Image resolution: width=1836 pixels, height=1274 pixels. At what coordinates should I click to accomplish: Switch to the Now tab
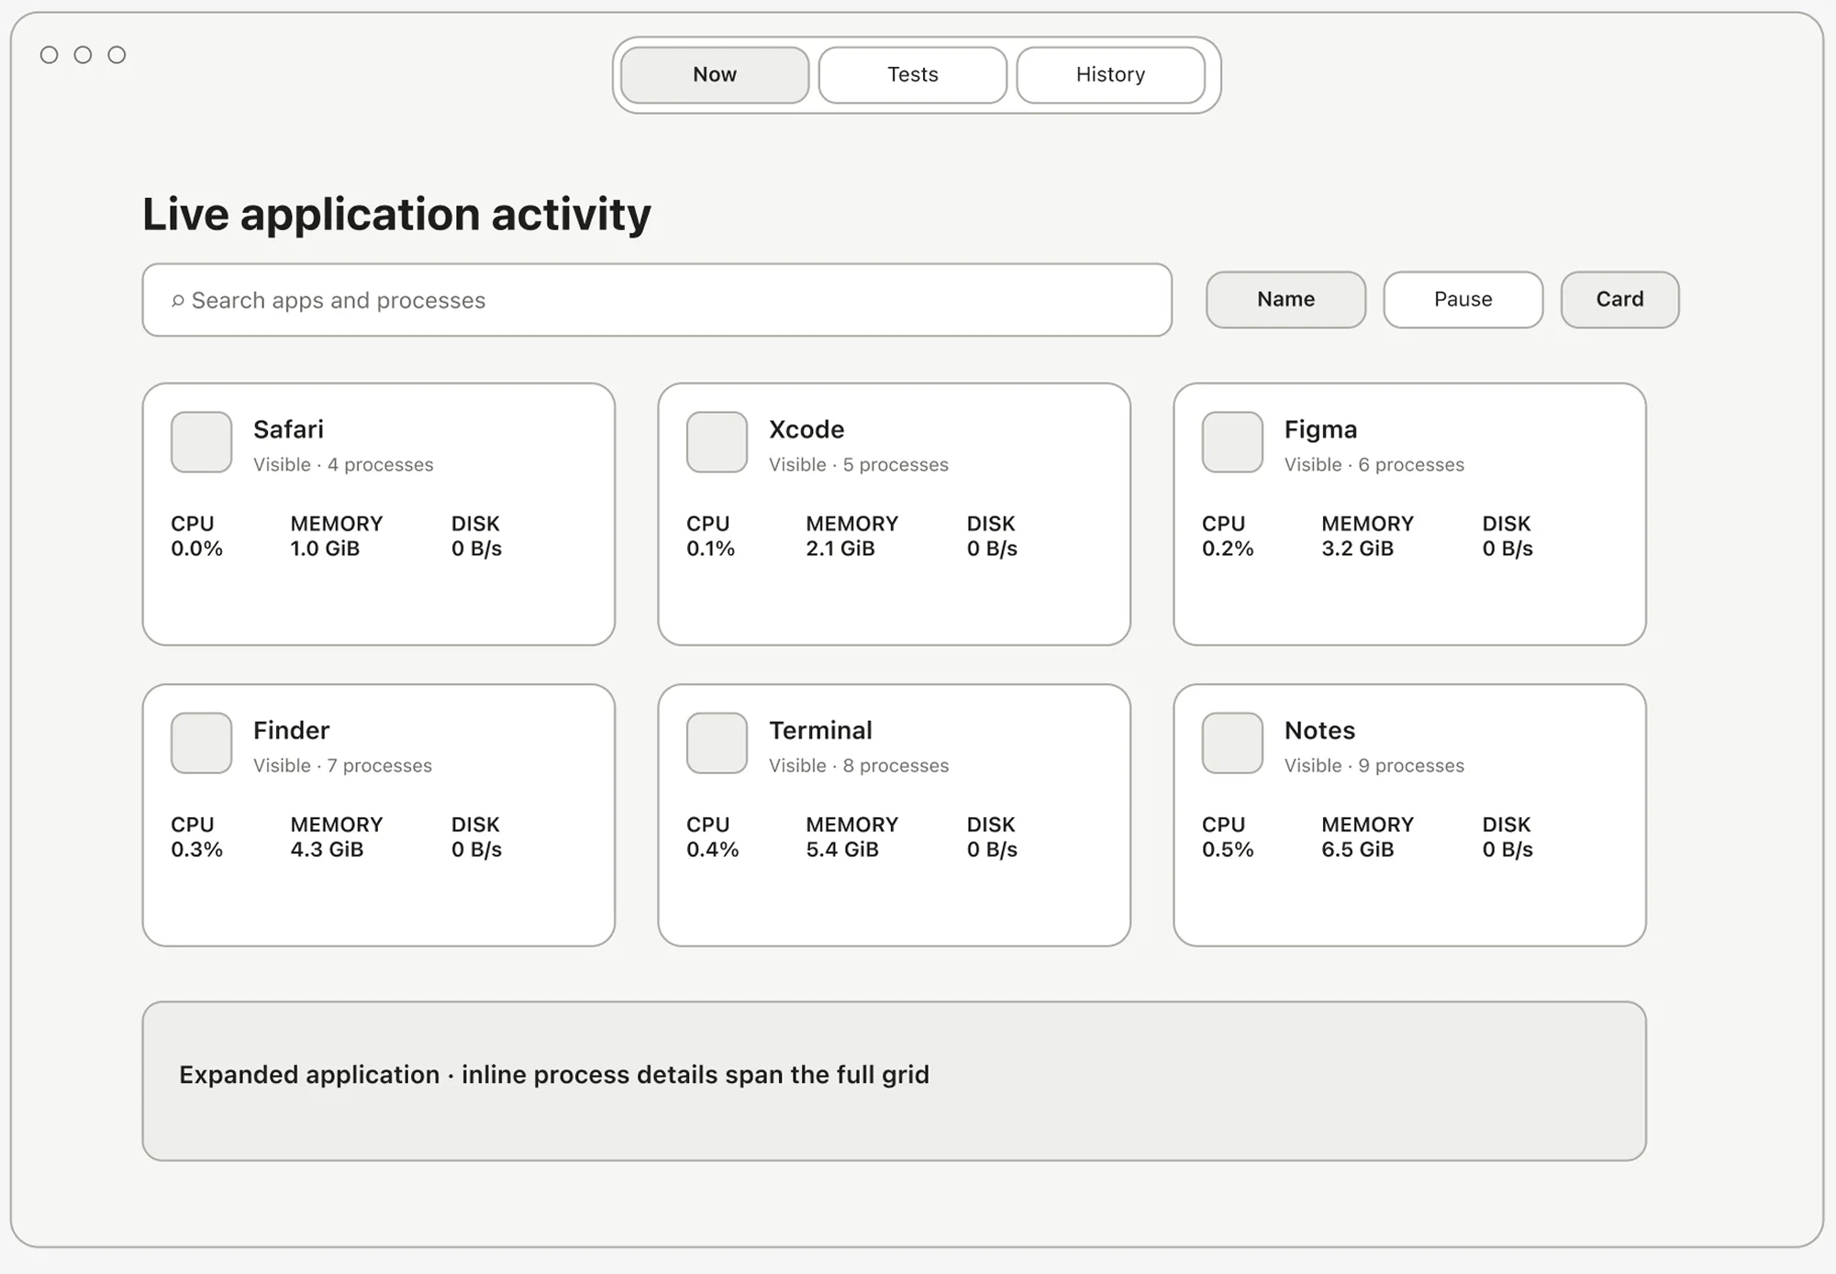click(x=715, y=75)
